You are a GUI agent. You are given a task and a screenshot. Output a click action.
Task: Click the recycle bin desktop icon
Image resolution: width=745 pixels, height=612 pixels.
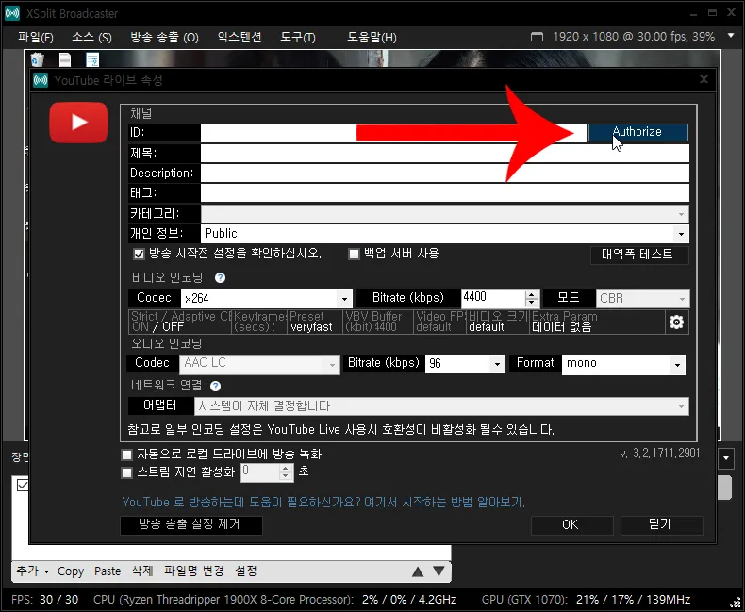point(37,59)
